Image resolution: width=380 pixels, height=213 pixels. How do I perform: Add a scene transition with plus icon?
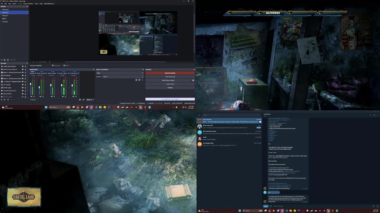[x=136, y=80]
